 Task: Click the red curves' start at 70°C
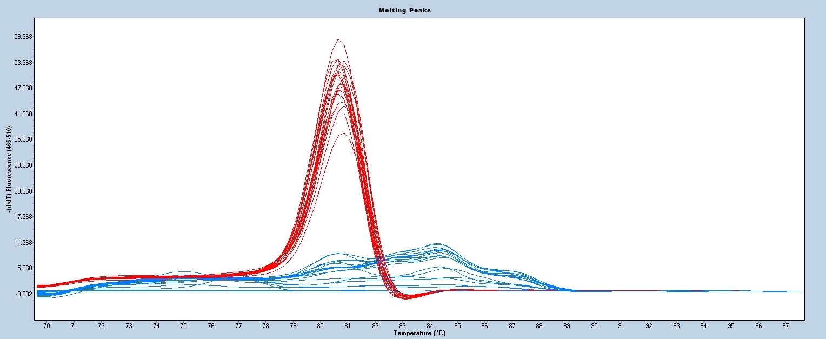click(x=40, y=286)
